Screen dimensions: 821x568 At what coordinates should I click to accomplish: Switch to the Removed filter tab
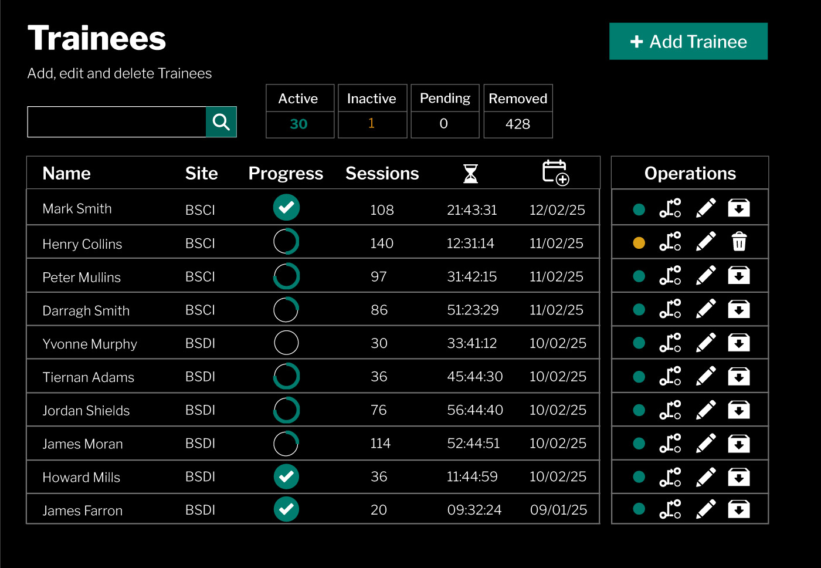point(518,111)
